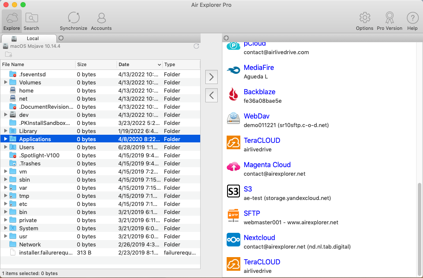Image resolution: width=423 pixels, height=278 pixels.
Task: Toggle Date column sort order arrow
Action: [159, 65]
